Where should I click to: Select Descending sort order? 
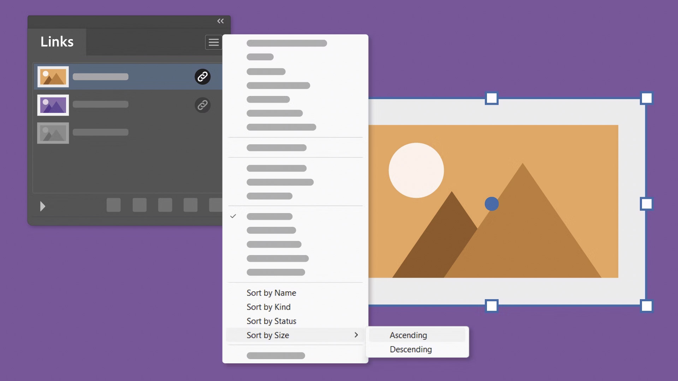pos(411,349)
